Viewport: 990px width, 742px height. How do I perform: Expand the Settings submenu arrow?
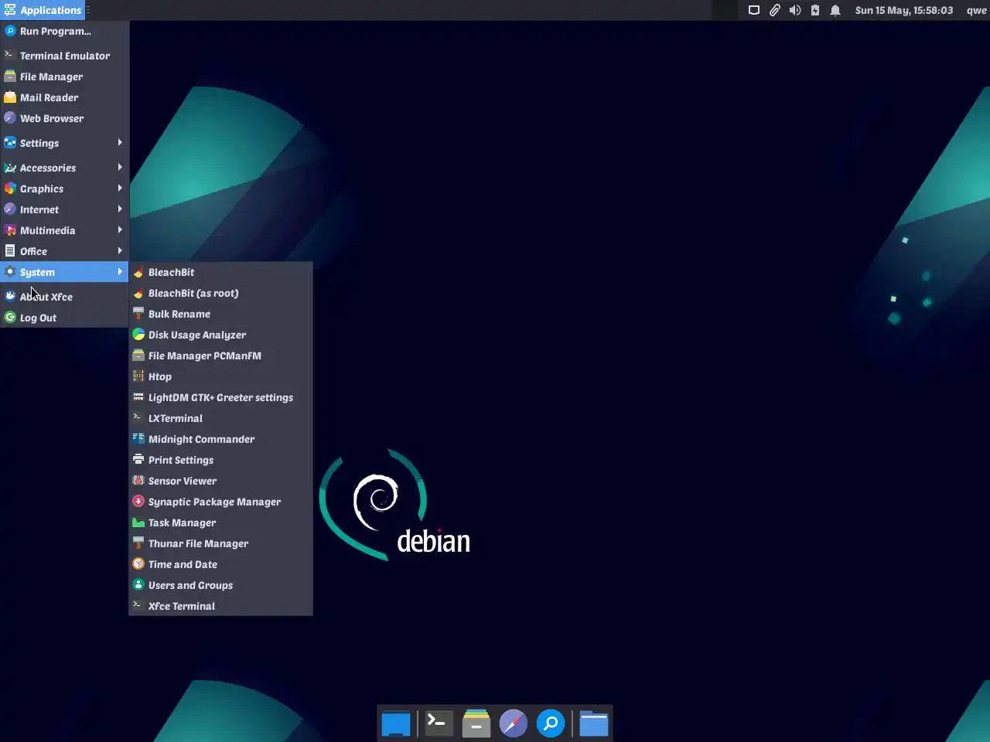[x=120, y=143]
